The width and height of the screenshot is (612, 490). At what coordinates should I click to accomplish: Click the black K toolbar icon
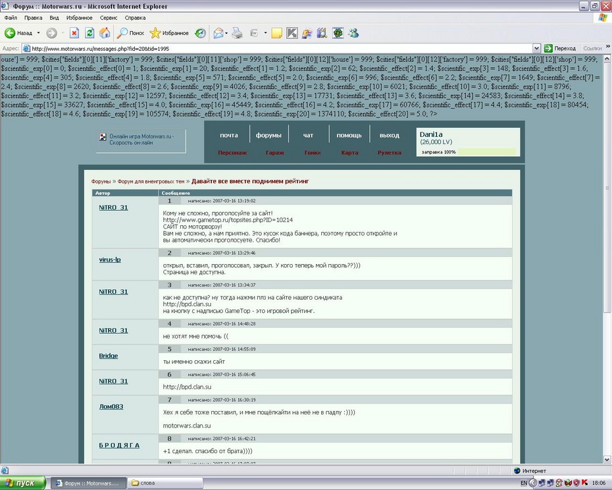pos(292,33)
